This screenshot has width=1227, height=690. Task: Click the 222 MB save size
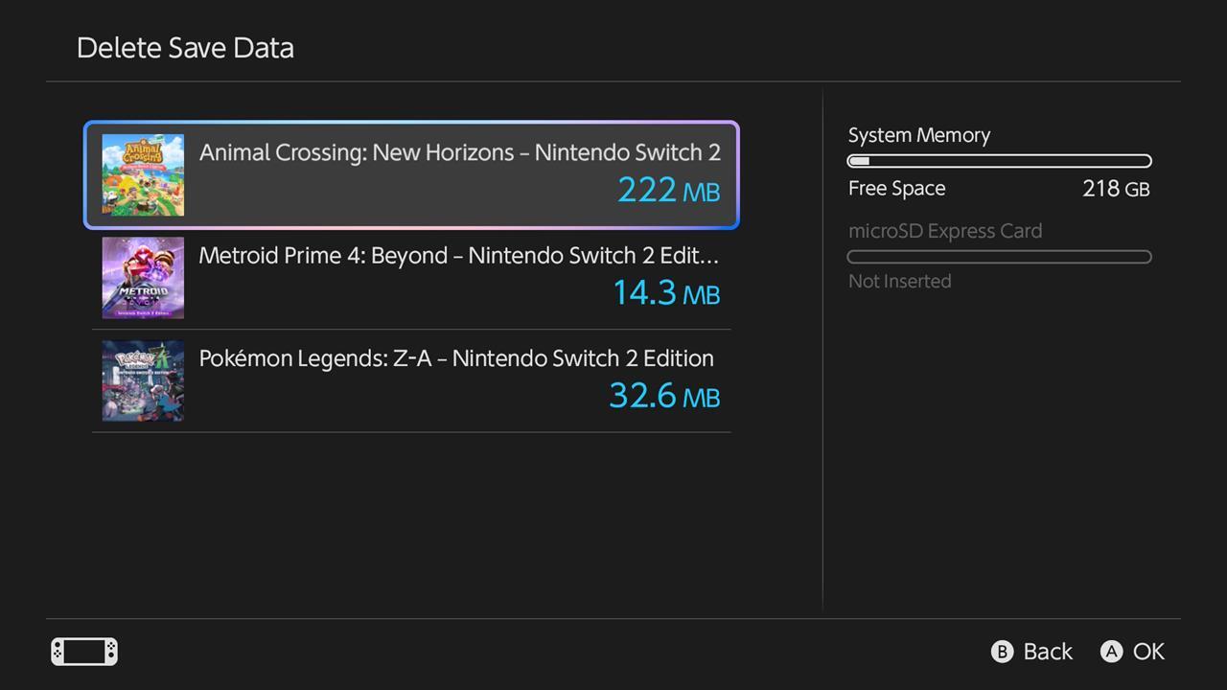click(x=668, y=190)
